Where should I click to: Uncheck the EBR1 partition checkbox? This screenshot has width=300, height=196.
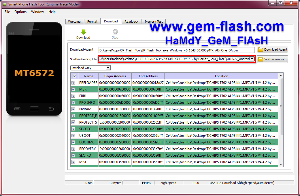point(73,96)
